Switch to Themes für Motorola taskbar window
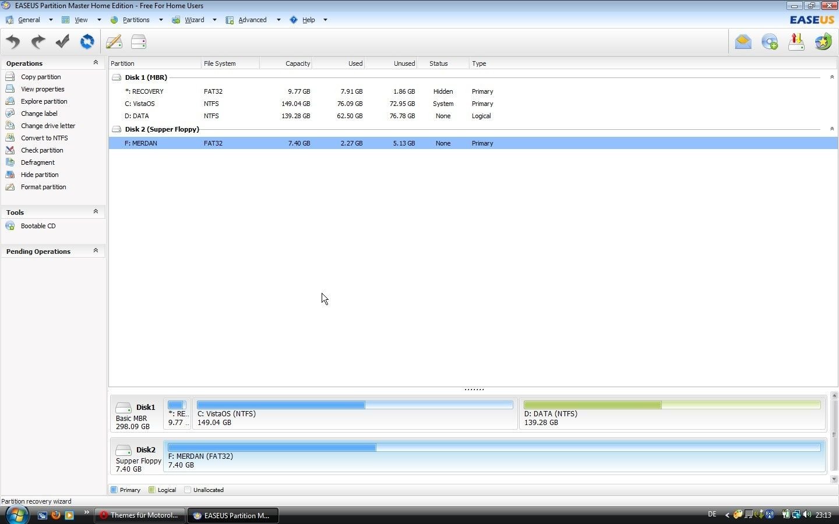Image resolution: width=839 pixels, height=524 pixels. tap(140, 515)
